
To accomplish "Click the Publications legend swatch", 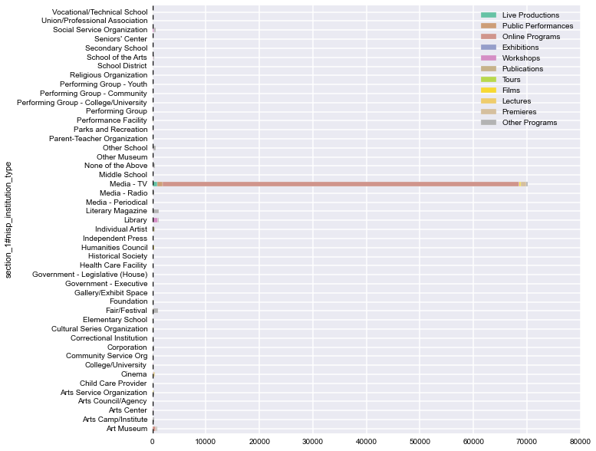I will pos(489,69).
